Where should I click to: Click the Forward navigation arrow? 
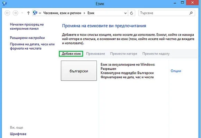[x=15, y=13]
